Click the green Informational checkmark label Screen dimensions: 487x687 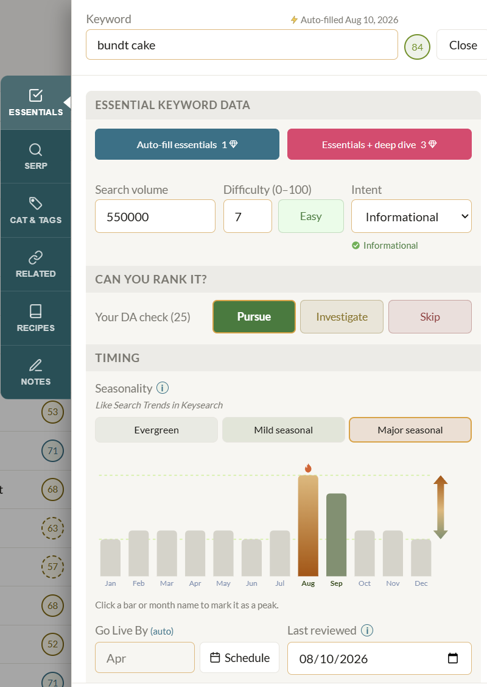(x=385, y=245)
